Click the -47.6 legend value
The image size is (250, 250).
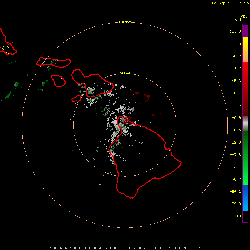coord(235,155)
